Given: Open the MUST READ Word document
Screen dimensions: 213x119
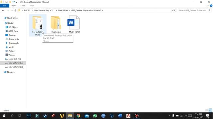Looking at the screenshot, I should click(x=74, y=24).
